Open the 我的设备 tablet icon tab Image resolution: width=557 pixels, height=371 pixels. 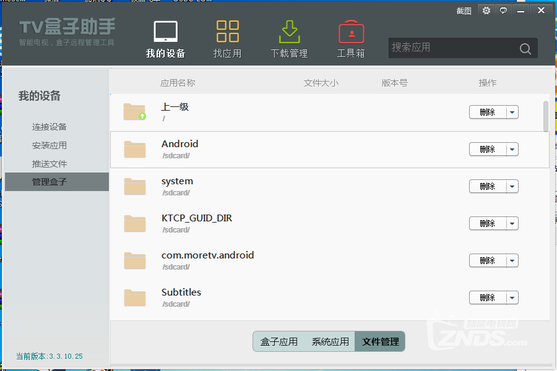coord(165,39)
